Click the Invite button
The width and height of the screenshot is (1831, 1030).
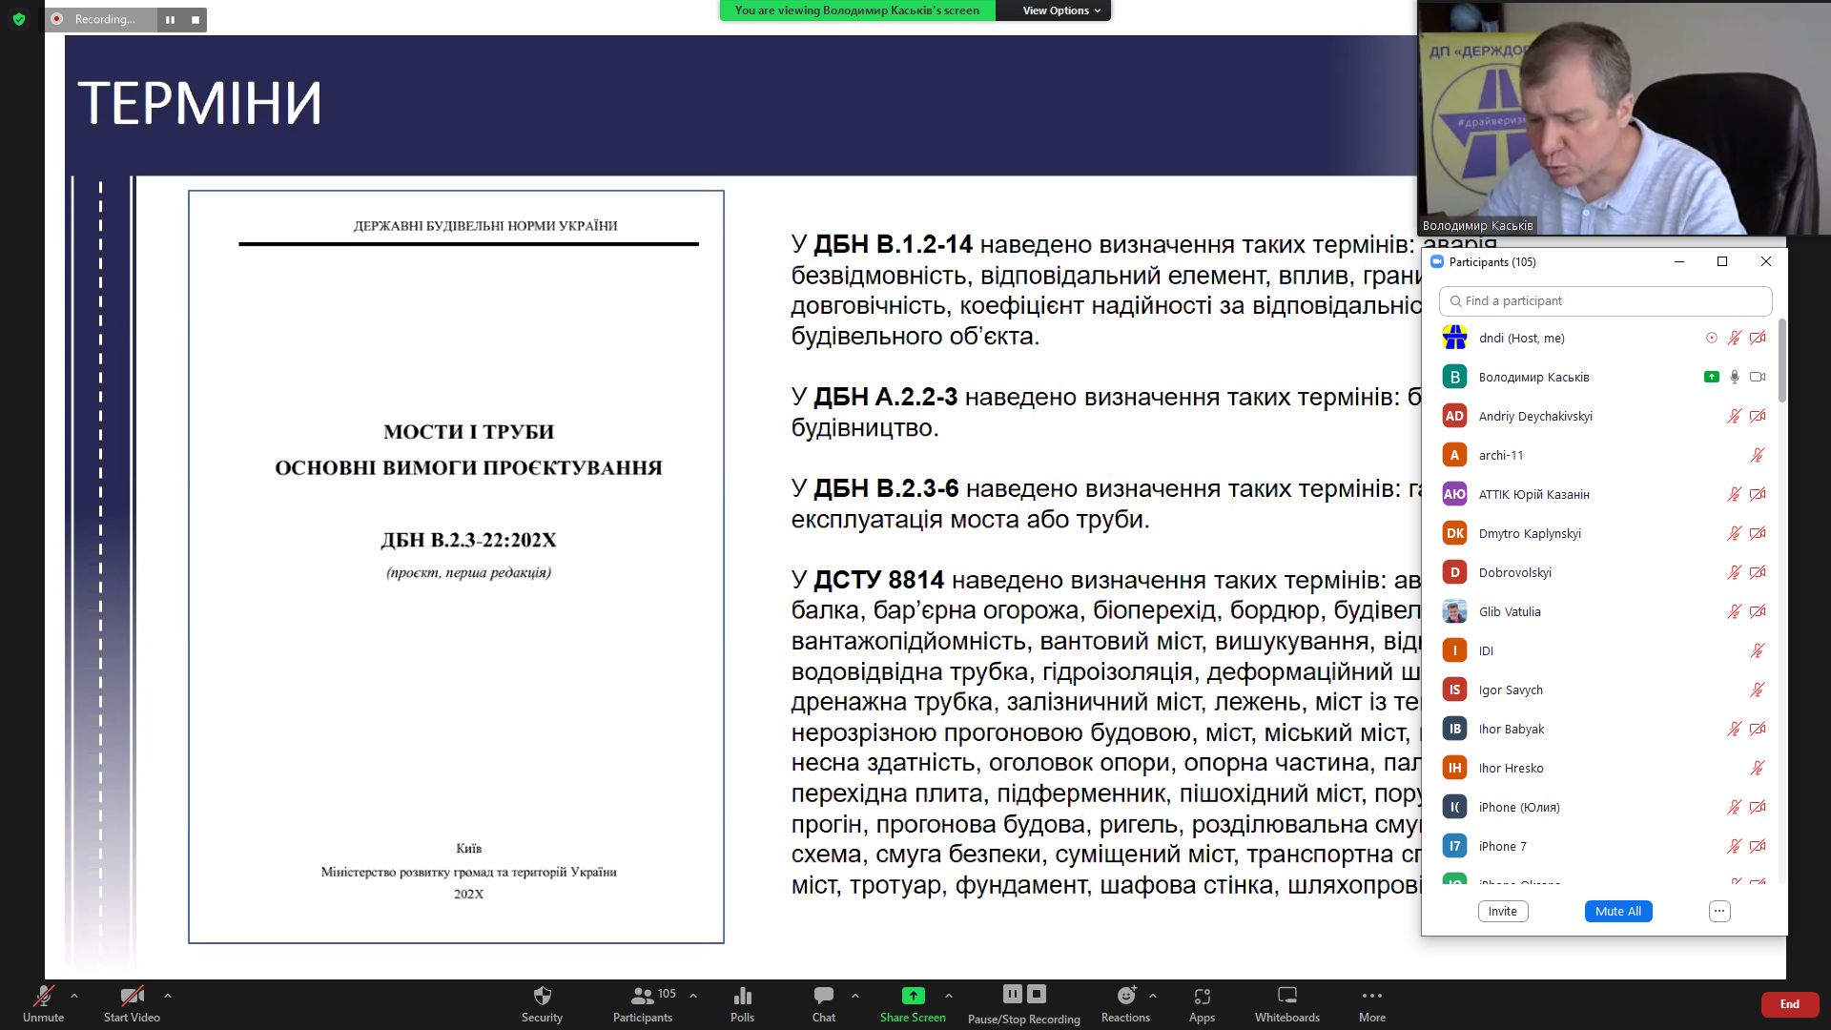point(1502,911)
